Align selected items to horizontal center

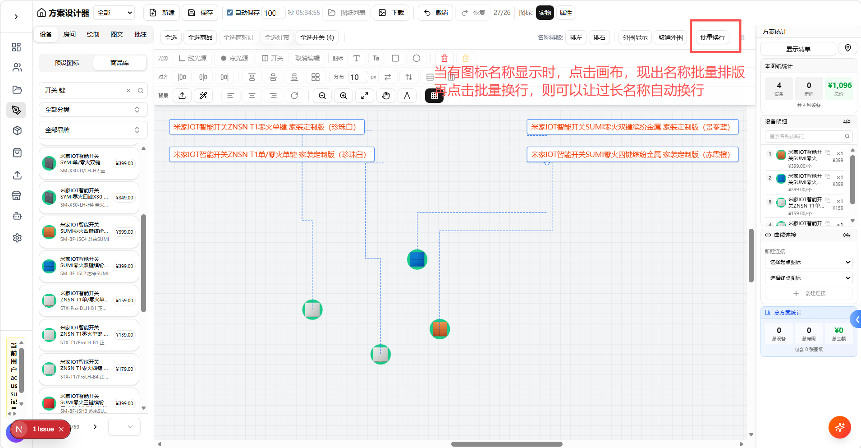(x=203, y=77)
